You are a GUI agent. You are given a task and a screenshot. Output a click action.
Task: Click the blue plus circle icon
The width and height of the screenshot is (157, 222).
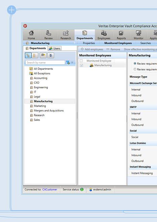coord(11,10)
